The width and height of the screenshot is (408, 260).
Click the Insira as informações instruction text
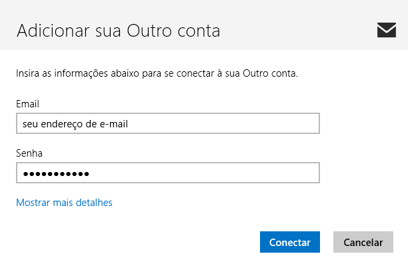pyautogui.click(x=157, y=73)
